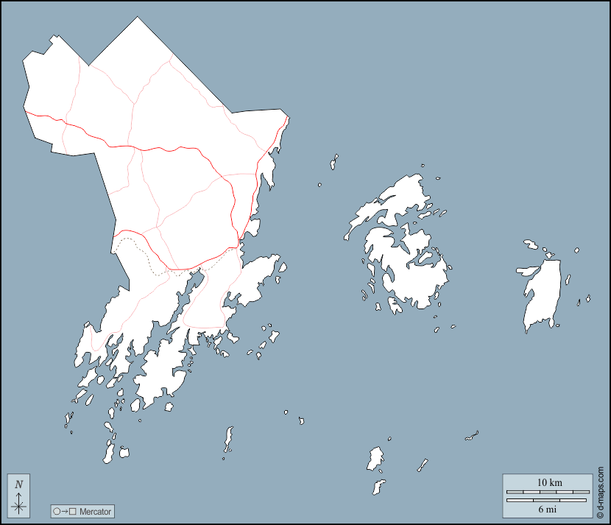
Task: Click the 10 km scale bar label
Action: pyautogui.click(x=549, y=482)
